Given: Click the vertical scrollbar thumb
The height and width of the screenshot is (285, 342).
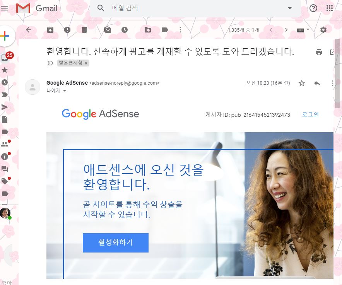Looking at the screenshot, I should [337, 73].
